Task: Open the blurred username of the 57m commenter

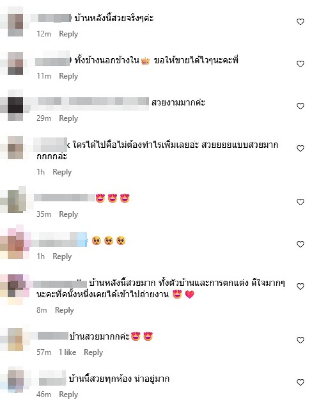Action: tap(53, 336)
